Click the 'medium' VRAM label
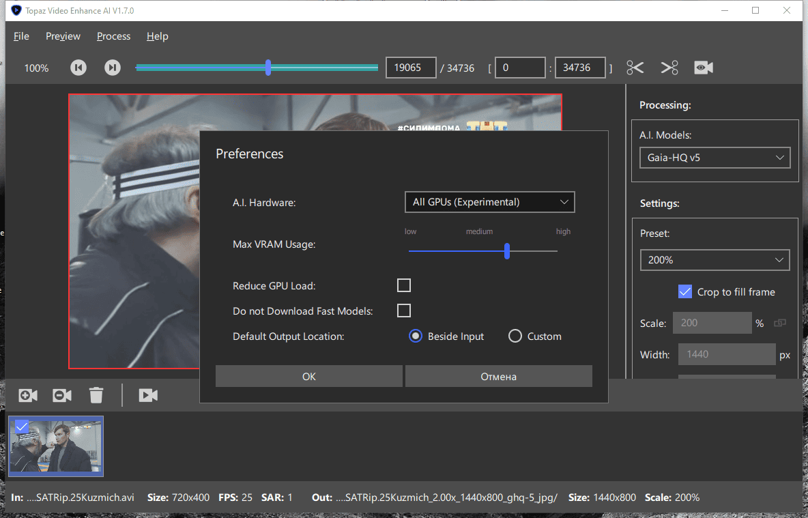Image resolution: width=808 pixels, height=518 pixels. [479, 231]
